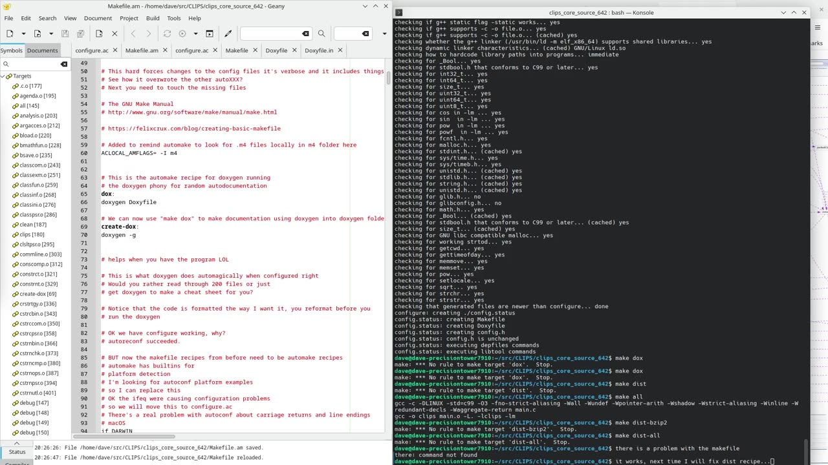Viewport: 828px width, 465px height.
Task: Reload the current file from disk
Action: [99, 34]
